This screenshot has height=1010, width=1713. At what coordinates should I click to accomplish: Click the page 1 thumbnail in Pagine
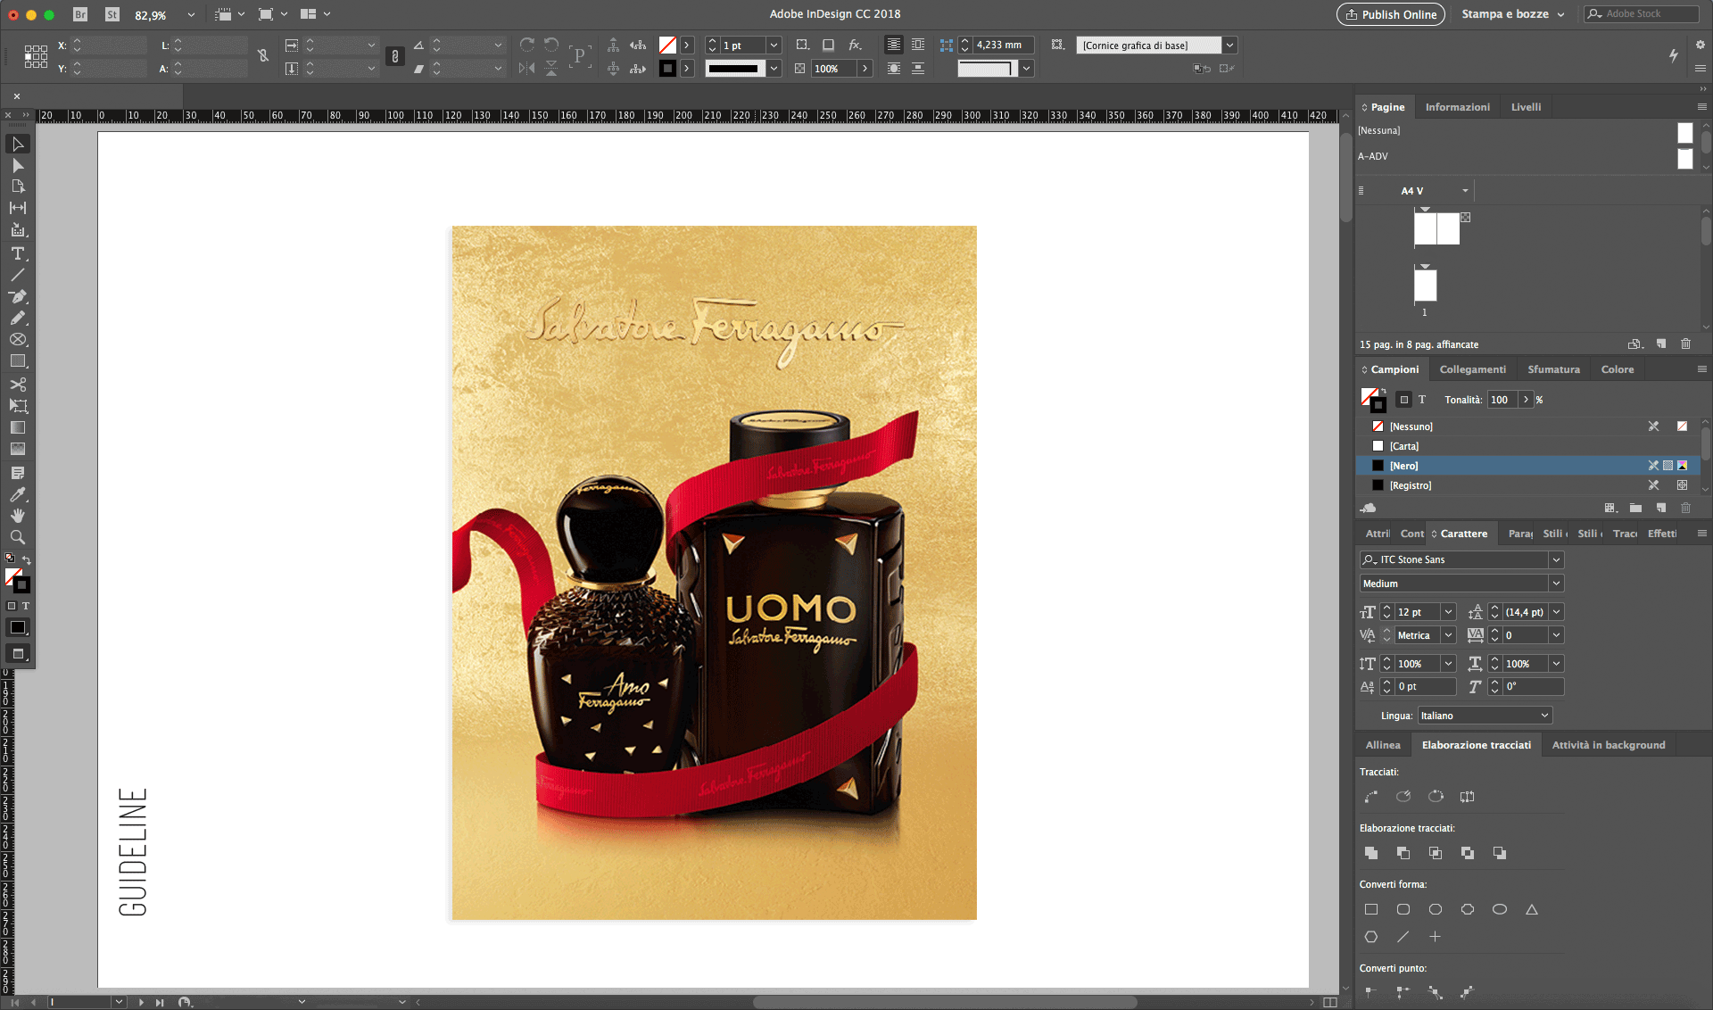(x=1426, y=286)
